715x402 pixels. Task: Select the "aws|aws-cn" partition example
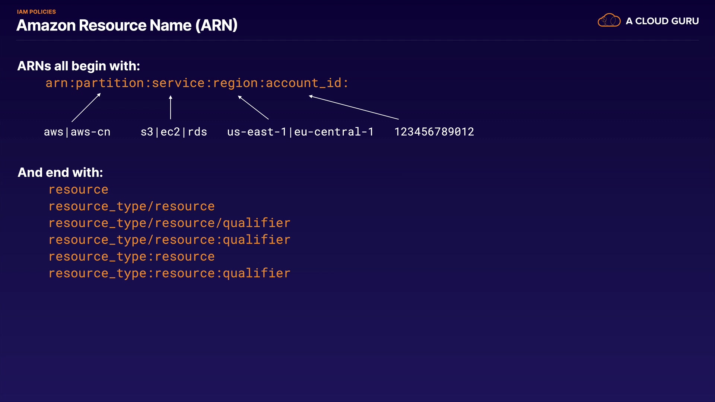tap(77, 132)
